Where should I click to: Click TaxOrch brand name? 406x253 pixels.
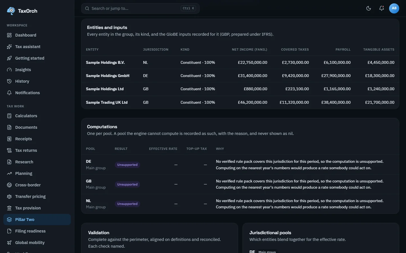(28, 11)
